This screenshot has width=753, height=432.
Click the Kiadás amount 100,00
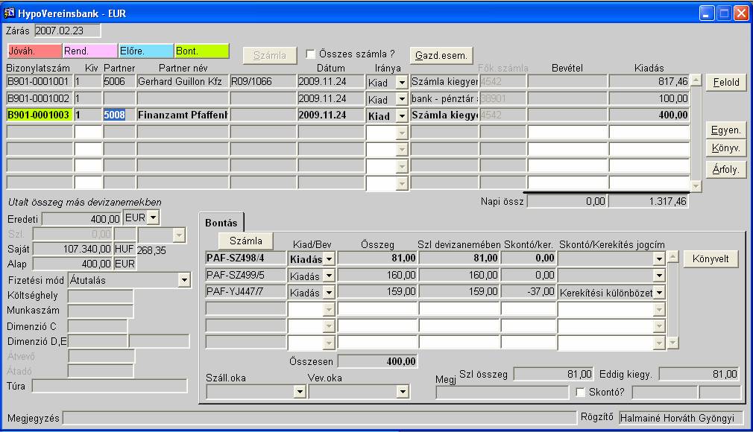point(649,98)
